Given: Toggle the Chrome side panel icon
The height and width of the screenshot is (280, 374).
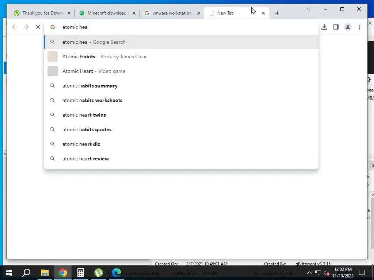Looking at the screenshot, I should [336, 27].
